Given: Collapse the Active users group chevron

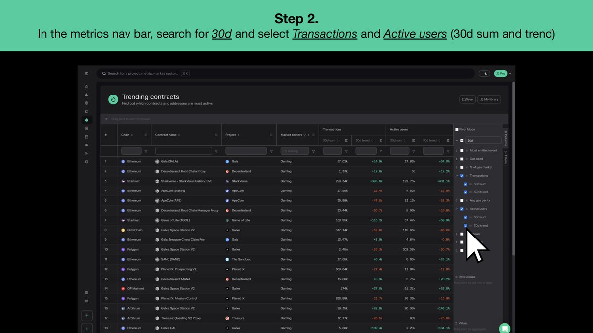Looking at the screenshot, I should (457, 209).
